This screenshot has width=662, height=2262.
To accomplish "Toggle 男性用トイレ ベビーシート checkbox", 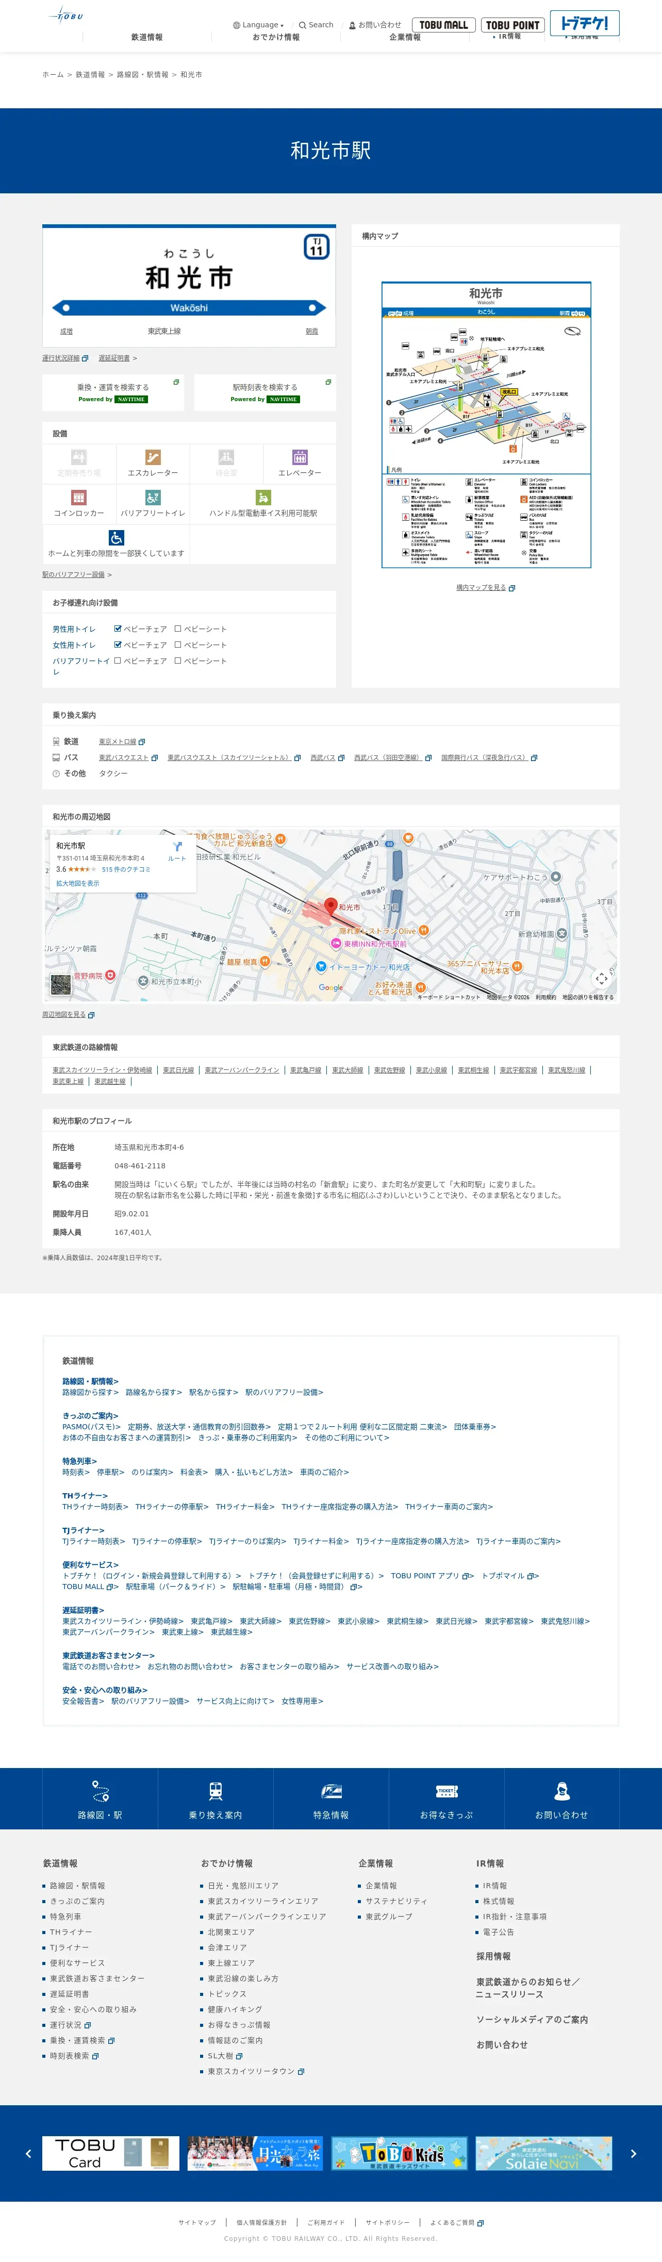I will (x=177, y=629).
